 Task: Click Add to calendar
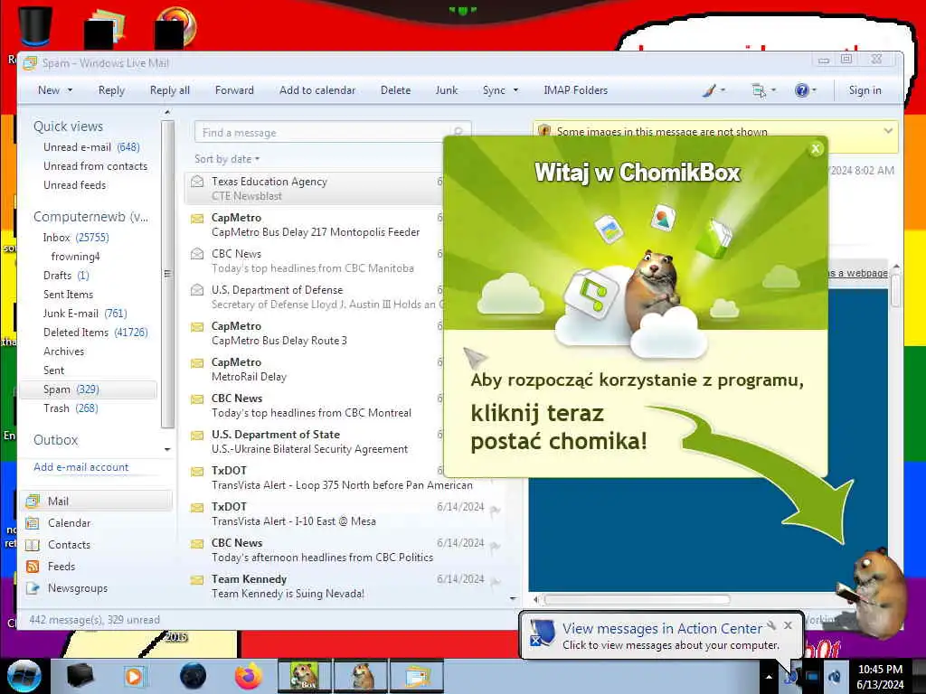(317, 90)
